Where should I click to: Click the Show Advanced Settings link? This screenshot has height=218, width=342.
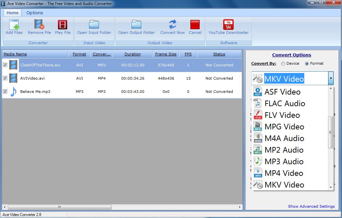pos(311,206)
